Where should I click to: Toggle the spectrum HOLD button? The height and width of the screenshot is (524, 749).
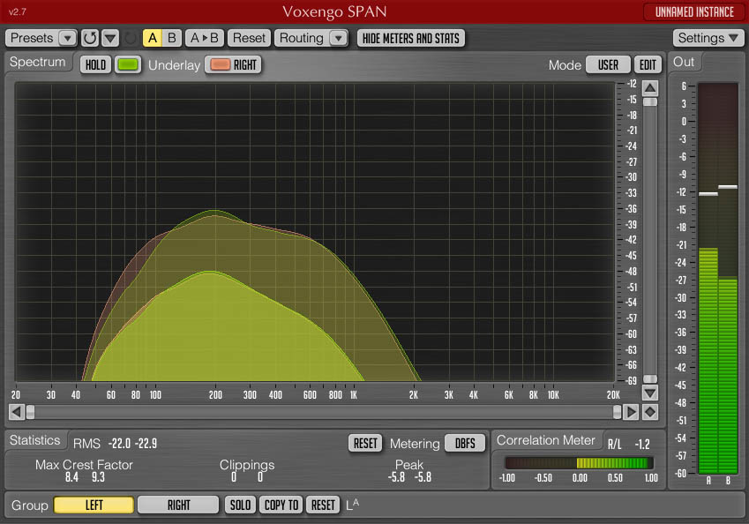coord(95,64)
